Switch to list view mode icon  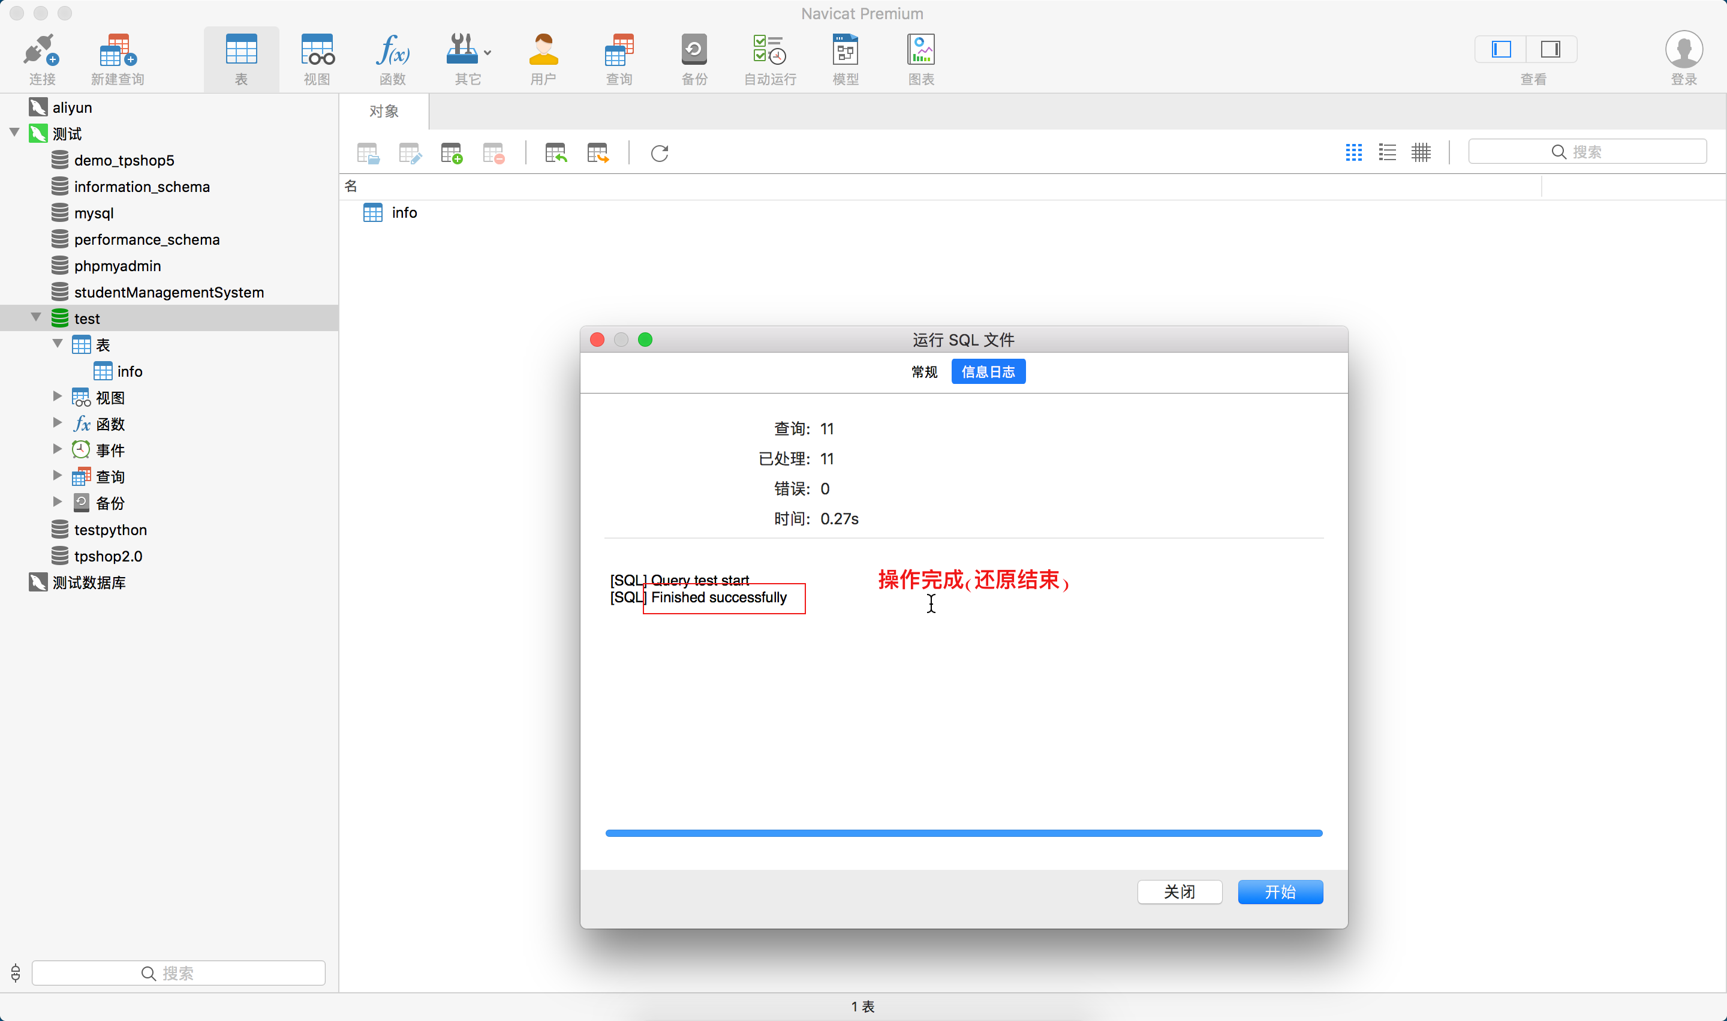coord(1386,152)
